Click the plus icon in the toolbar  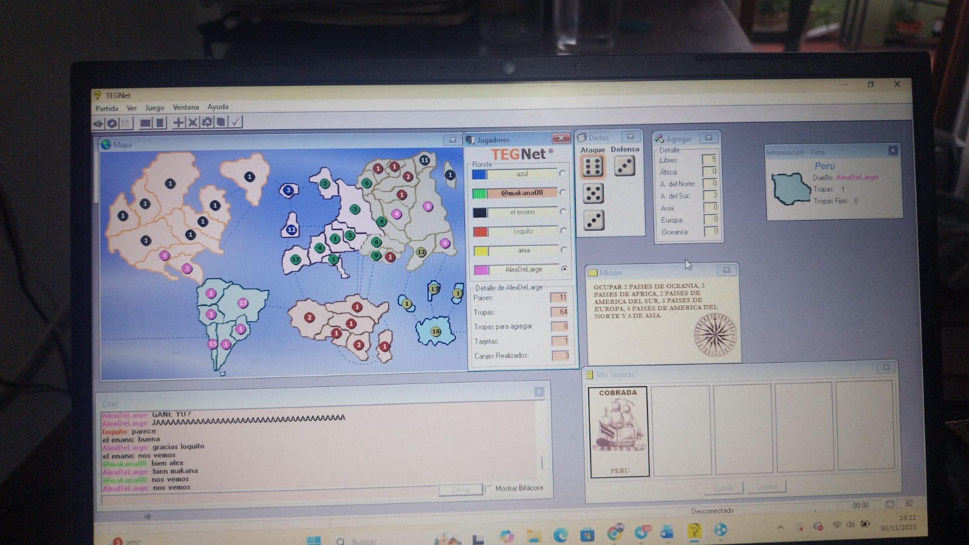pyautogui.click(x=179, y=122)
